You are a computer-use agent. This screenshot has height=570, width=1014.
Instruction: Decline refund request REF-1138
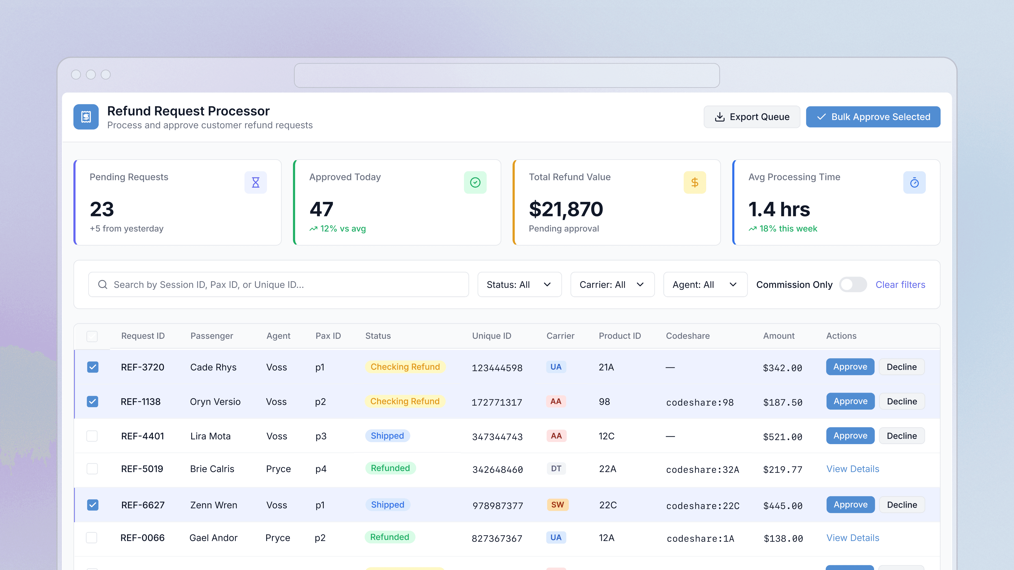click(x=902, y=401)
